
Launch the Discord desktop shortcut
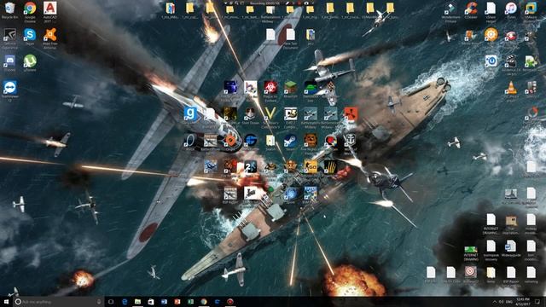(9, 63)
